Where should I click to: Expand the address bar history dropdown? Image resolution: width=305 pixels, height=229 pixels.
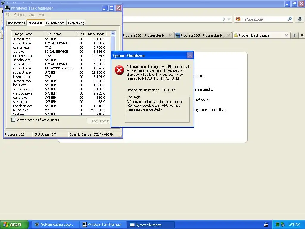pyautogui.click(x=229, y=19)
